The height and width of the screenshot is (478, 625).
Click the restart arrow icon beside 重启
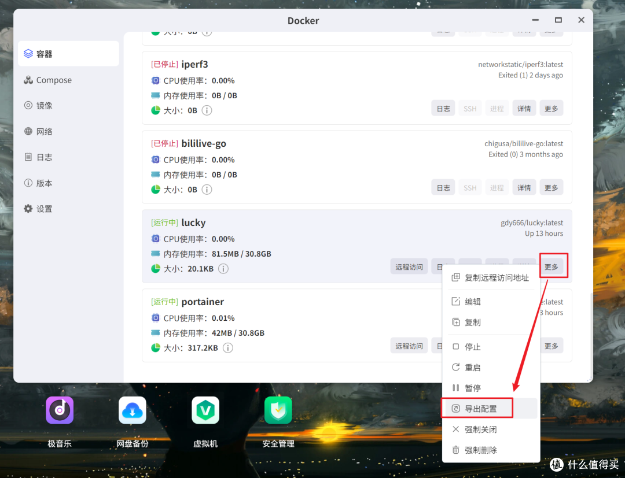[x=455, y=368]
